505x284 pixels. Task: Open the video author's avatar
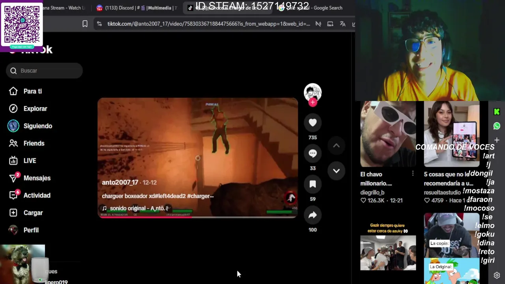pyautogui.click(x=312, y=92)
